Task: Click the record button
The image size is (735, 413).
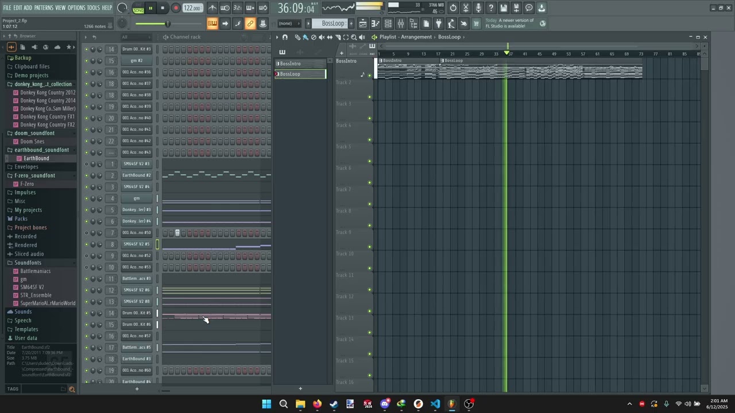Action: click(x=176, y=8)
